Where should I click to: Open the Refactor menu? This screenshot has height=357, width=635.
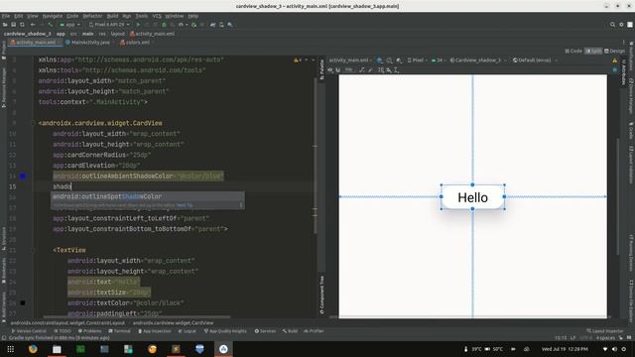click(x=92, y=16)
